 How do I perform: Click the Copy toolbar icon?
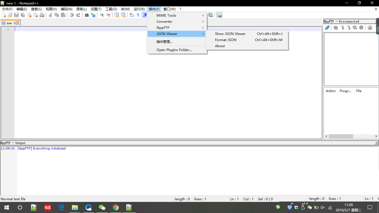[57, 15]
